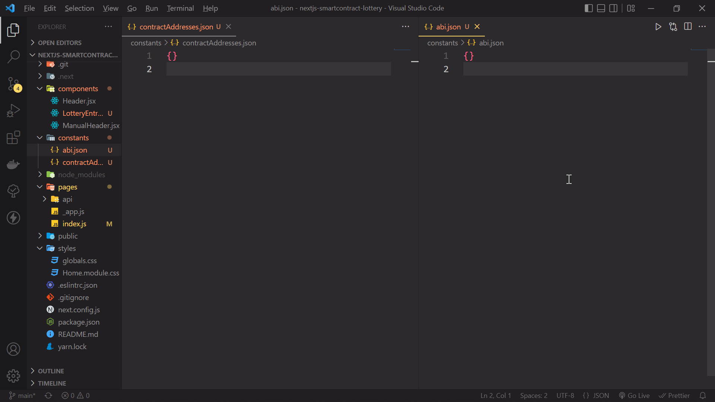
Task: Expand the node_modules folder
Action: point(74,175)
